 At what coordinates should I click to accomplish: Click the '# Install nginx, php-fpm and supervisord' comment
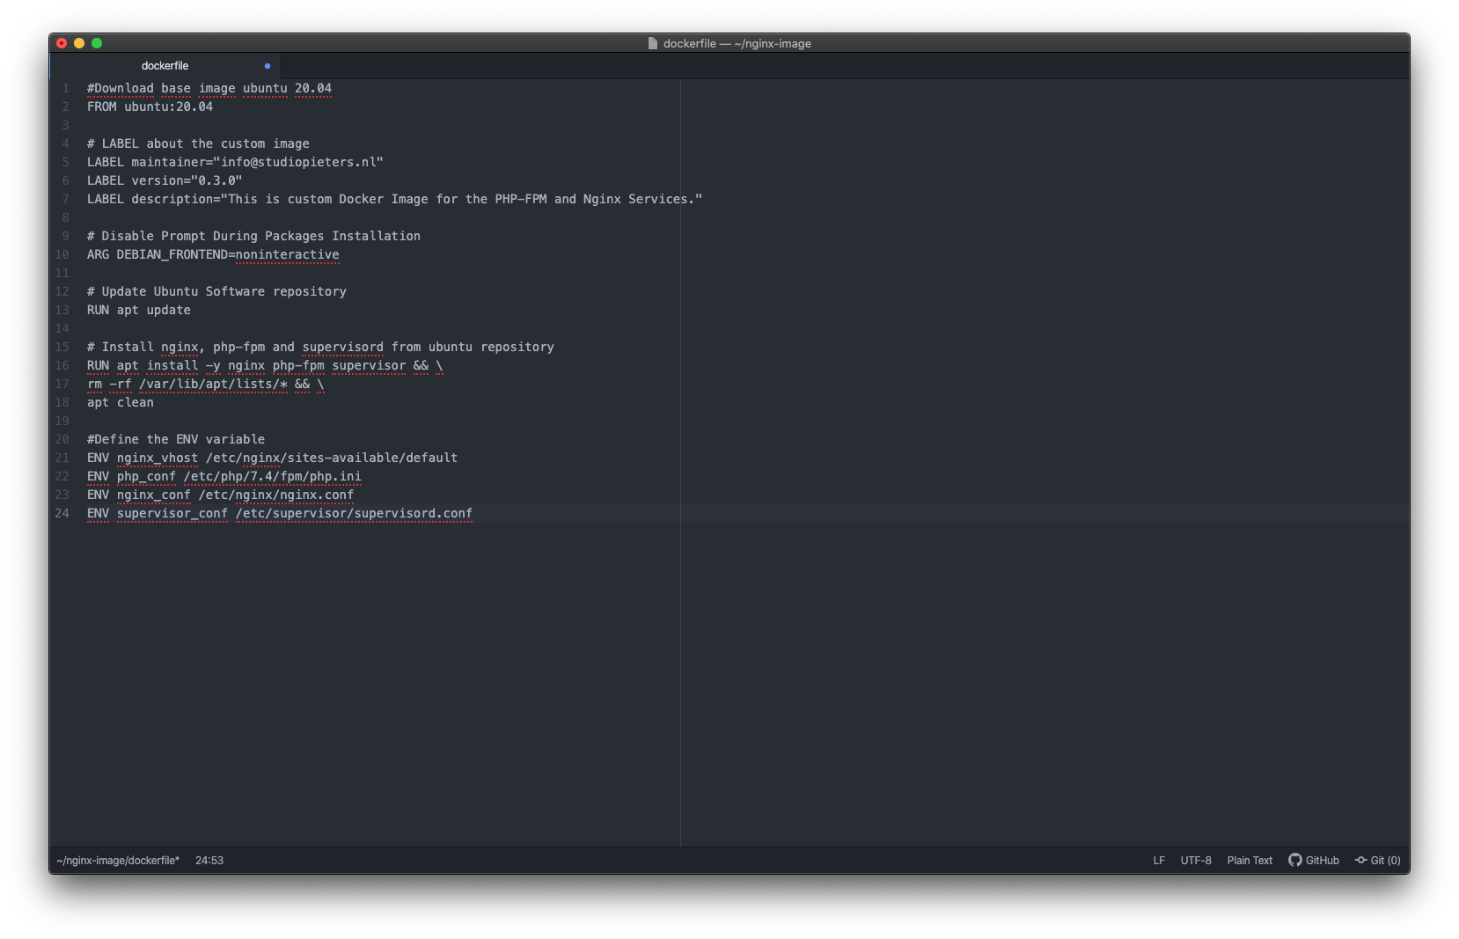pyautogui.click(x=320, y=347)
